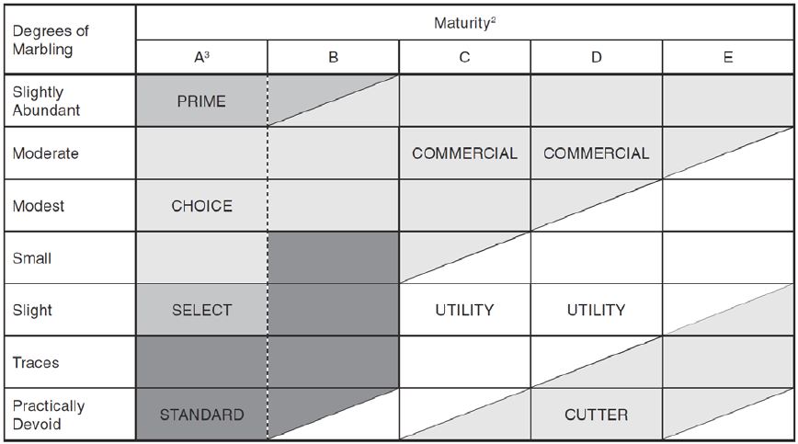Select the B maturity column header
The width and height of the screenshot is (798, 444).
(333, 57)
